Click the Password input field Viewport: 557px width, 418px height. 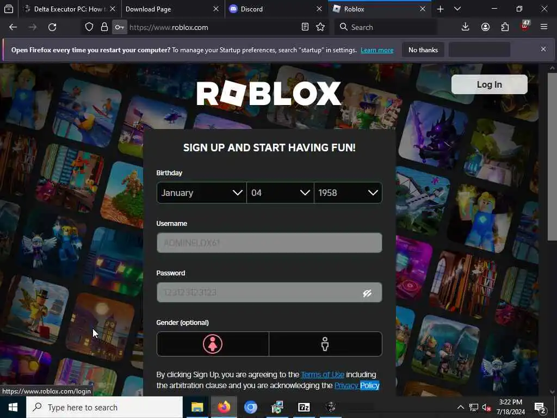pos(269,292)
